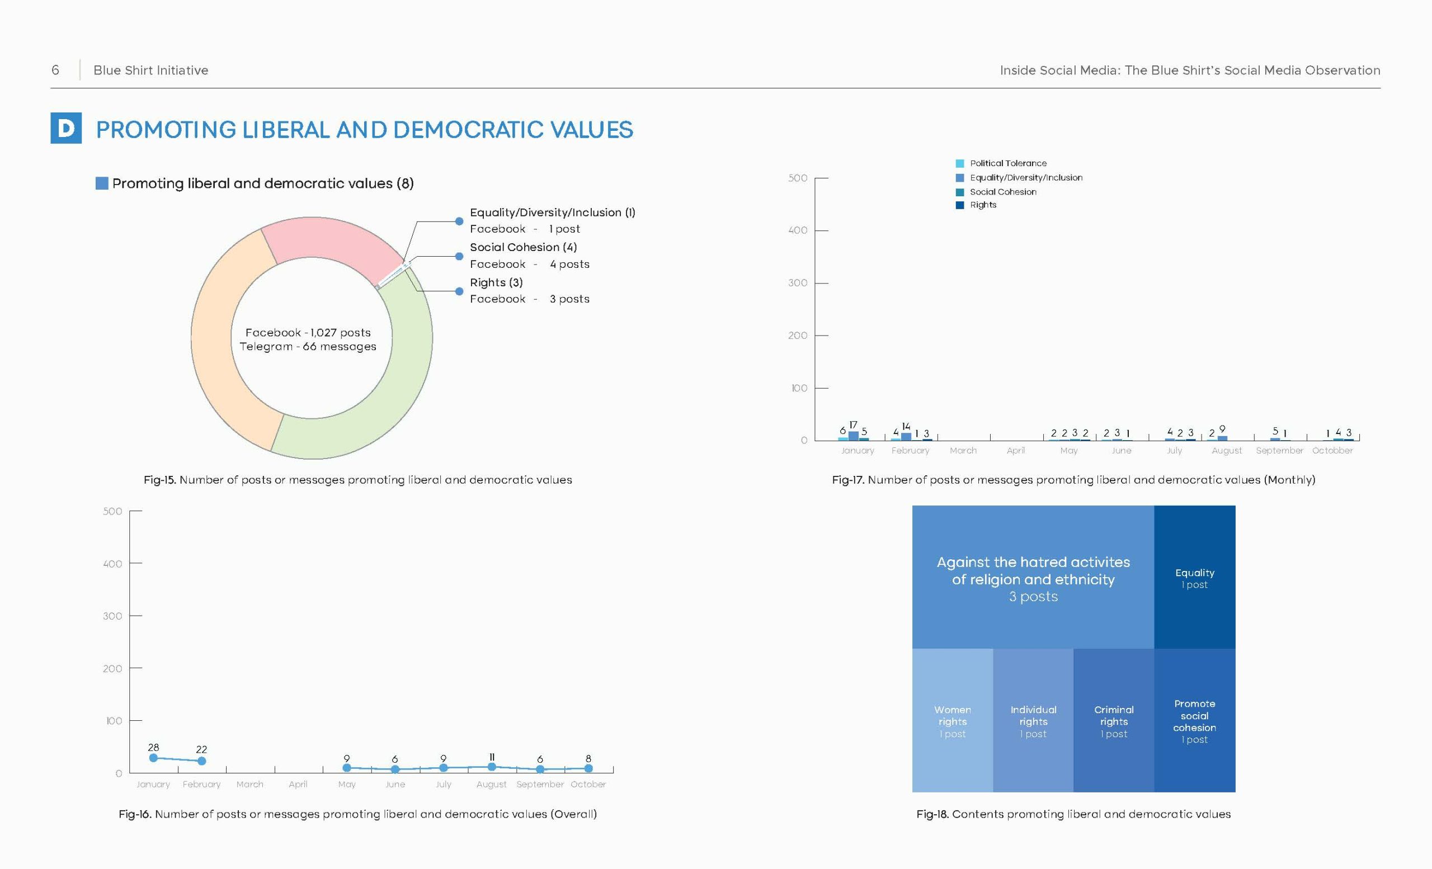Click the "Political Tolerance" legend text

pyautogui.click(x=1009, y=163)
